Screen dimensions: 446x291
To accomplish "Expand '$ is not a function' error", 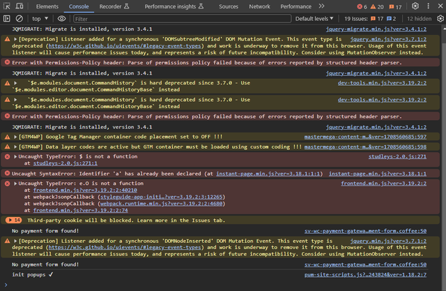I will click(x=15, y=156).
